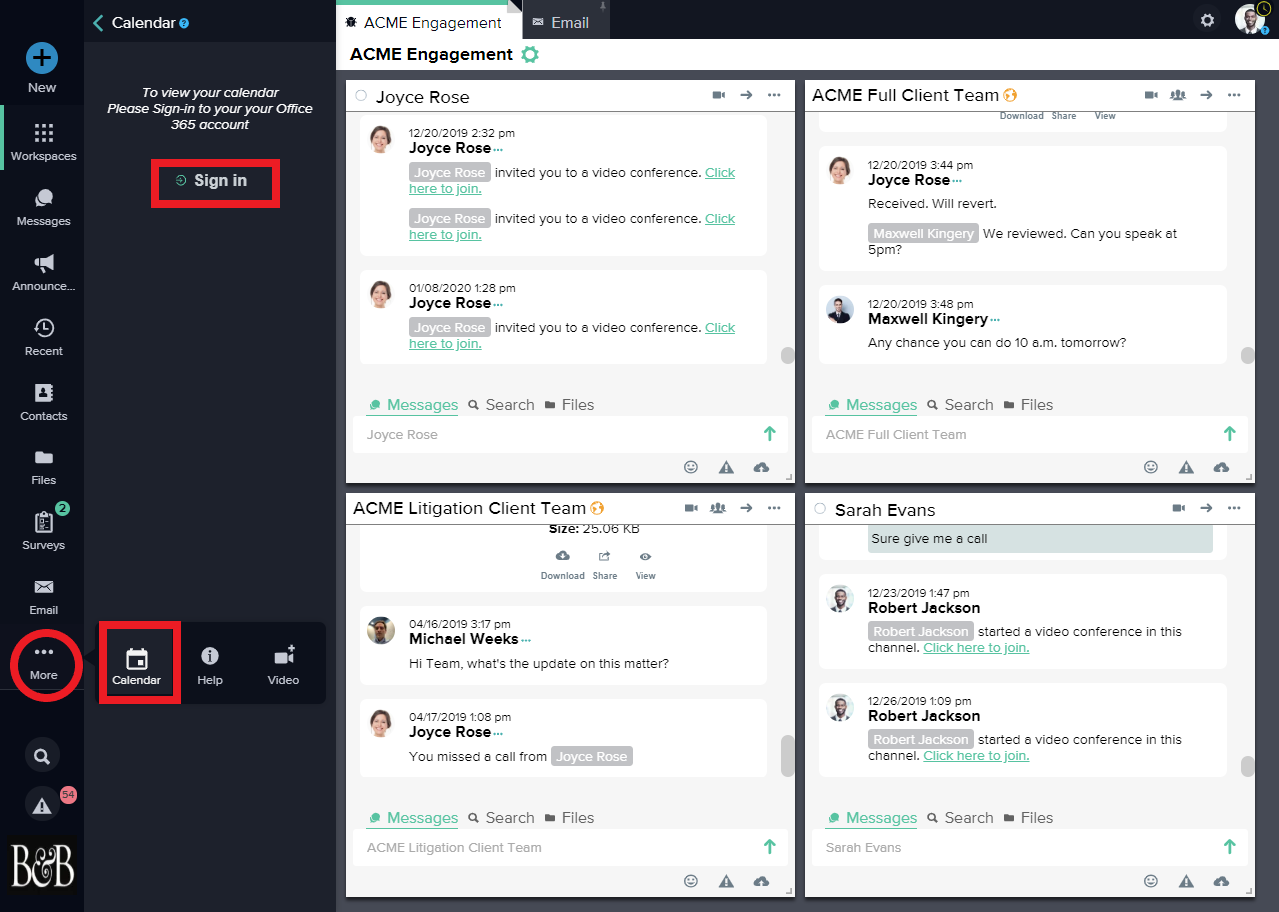Click the Sign in button
Viewport: 1279px width, 912px height.
click(x=214, y=181)
